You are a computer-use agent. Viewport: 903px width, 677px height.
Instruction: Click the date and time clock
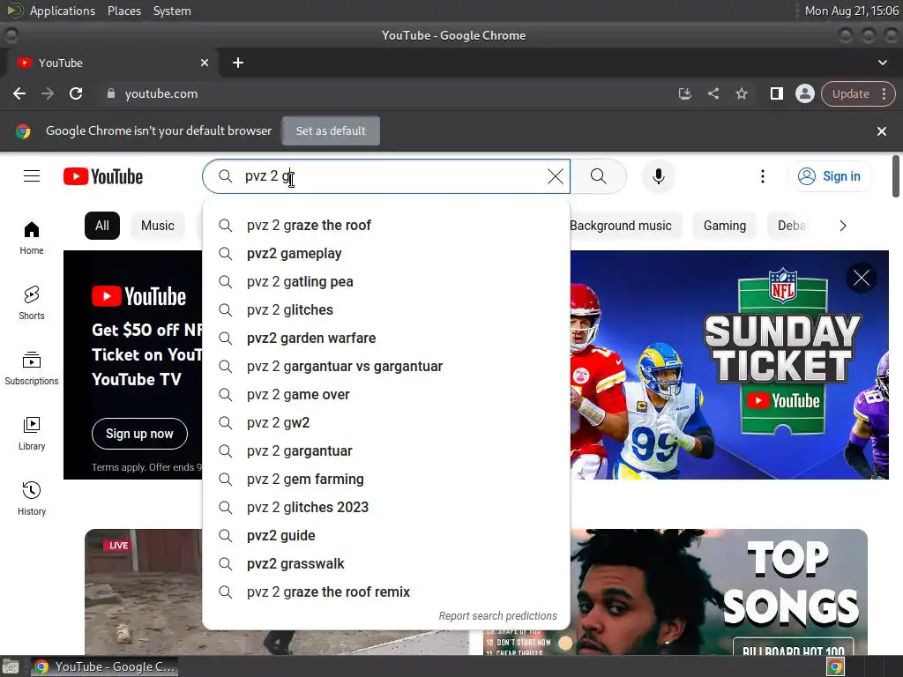pos(851,11)
